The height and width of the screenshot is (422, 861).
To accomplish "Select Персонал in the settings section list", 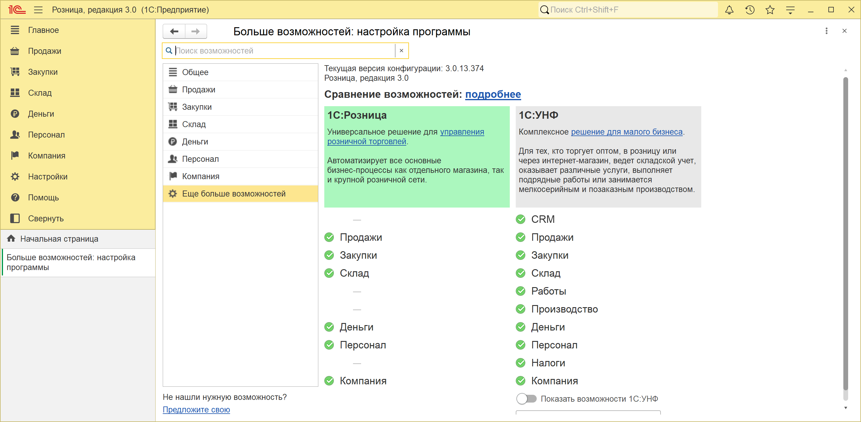I will click(x=240, y=159).
